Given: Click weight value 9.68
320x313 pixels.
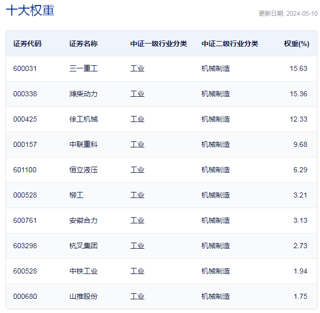Looking at the screenshot, I should click(300, 144).
